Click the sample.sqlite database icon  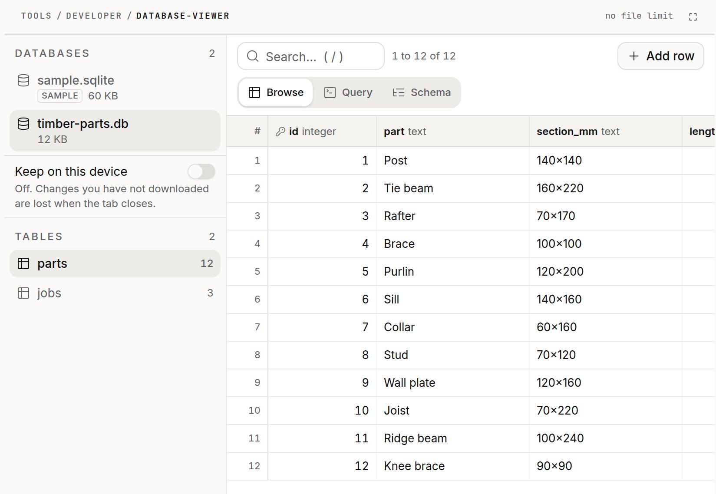(x=23, y=80)
